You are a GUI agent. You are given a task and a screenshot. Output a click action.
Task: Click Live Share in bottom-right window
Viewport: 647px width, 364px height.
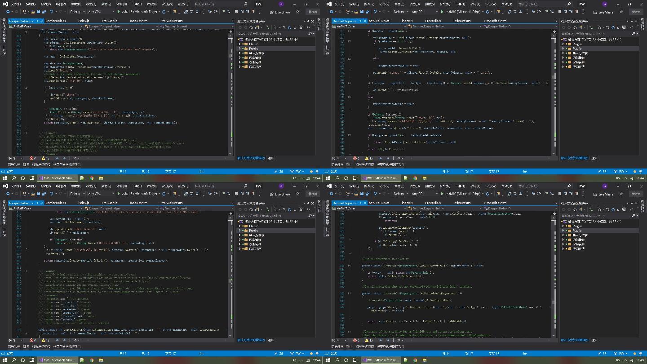(x=603, y=194)
